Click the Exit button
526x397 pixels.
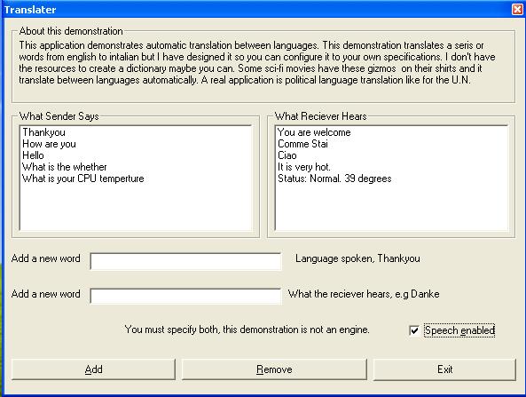click(x=444, y=369)
